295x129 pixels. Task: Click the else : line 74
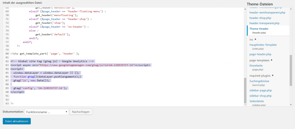pos(34,30)
